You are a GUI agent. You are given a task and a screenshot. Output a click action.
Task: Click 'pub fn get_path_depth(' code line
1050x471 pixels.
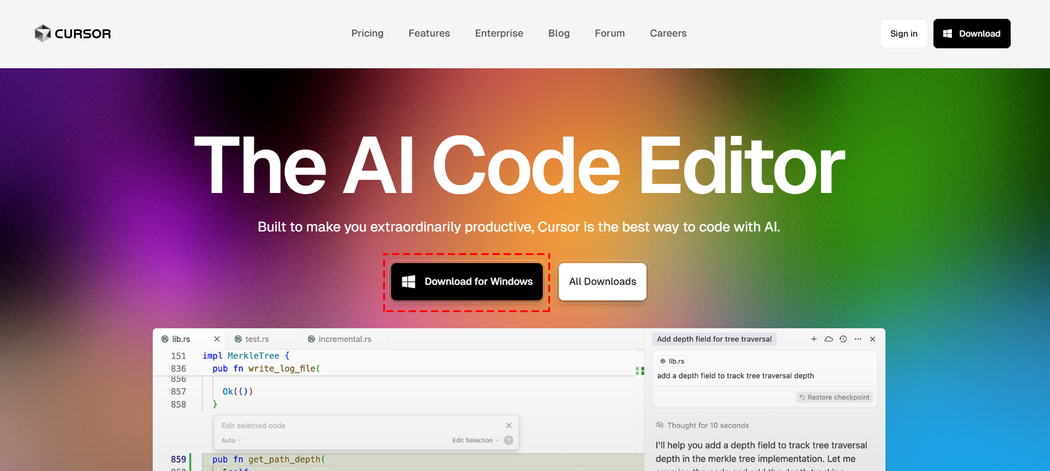point(269,459)
